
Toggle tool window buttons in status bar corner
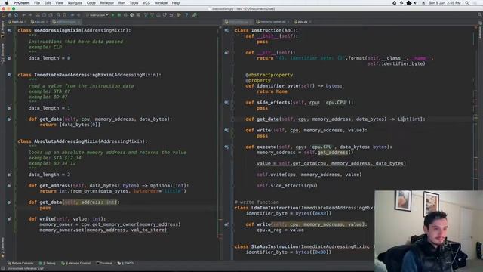pyautogui.click(x=3, y=269)
